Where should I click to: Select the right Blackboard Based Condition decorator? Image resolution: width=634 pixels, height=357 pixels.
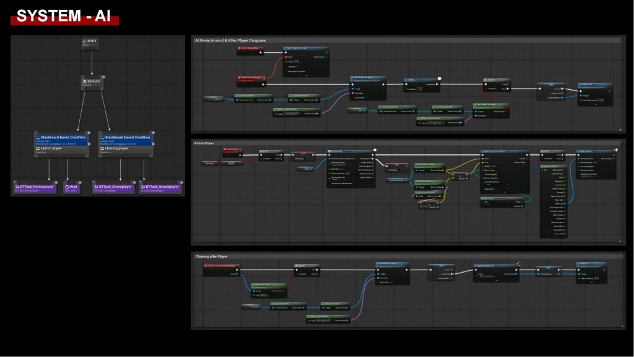pos(126,138)
